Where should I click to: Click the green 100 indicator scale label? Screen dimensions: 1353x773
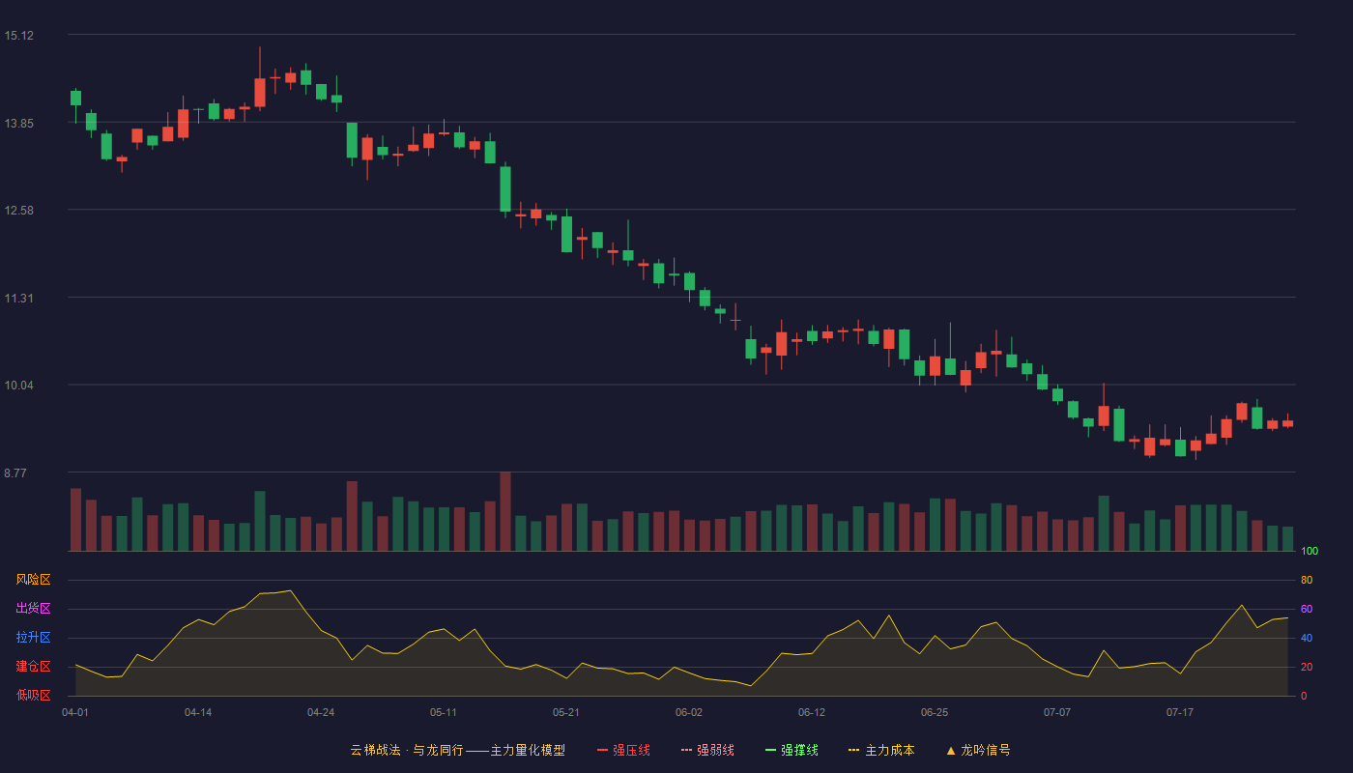coord(1310,552)
